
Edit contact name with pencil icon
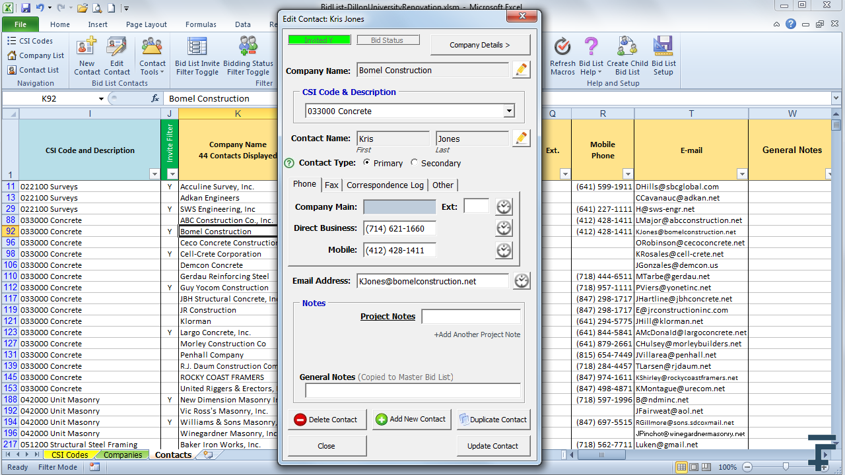[522, 138]
